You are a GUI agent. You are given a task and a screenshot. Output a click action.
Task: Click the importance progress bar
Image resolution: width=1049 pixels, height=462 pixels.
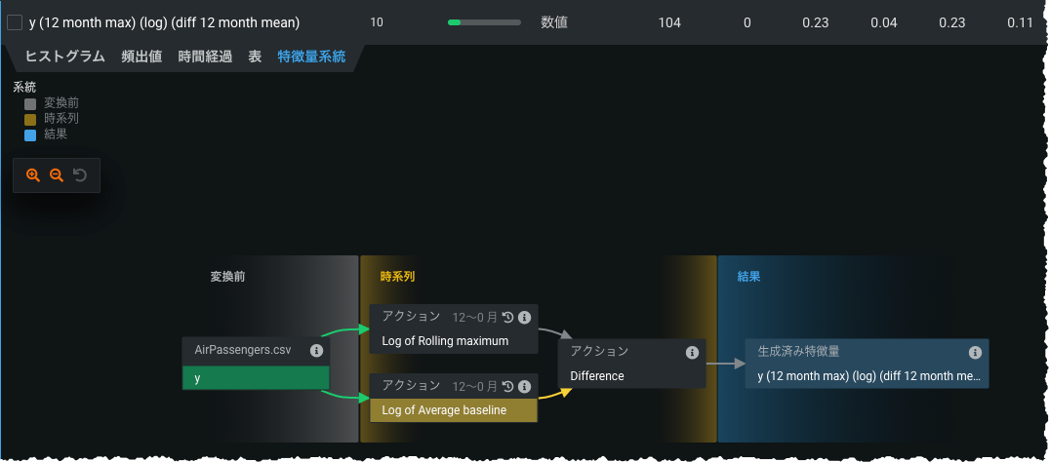[482, 22]
